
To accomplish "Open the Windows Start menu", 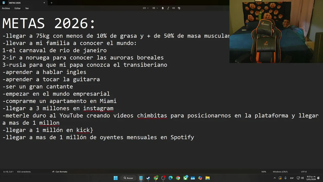I will [x=116, y=178].
